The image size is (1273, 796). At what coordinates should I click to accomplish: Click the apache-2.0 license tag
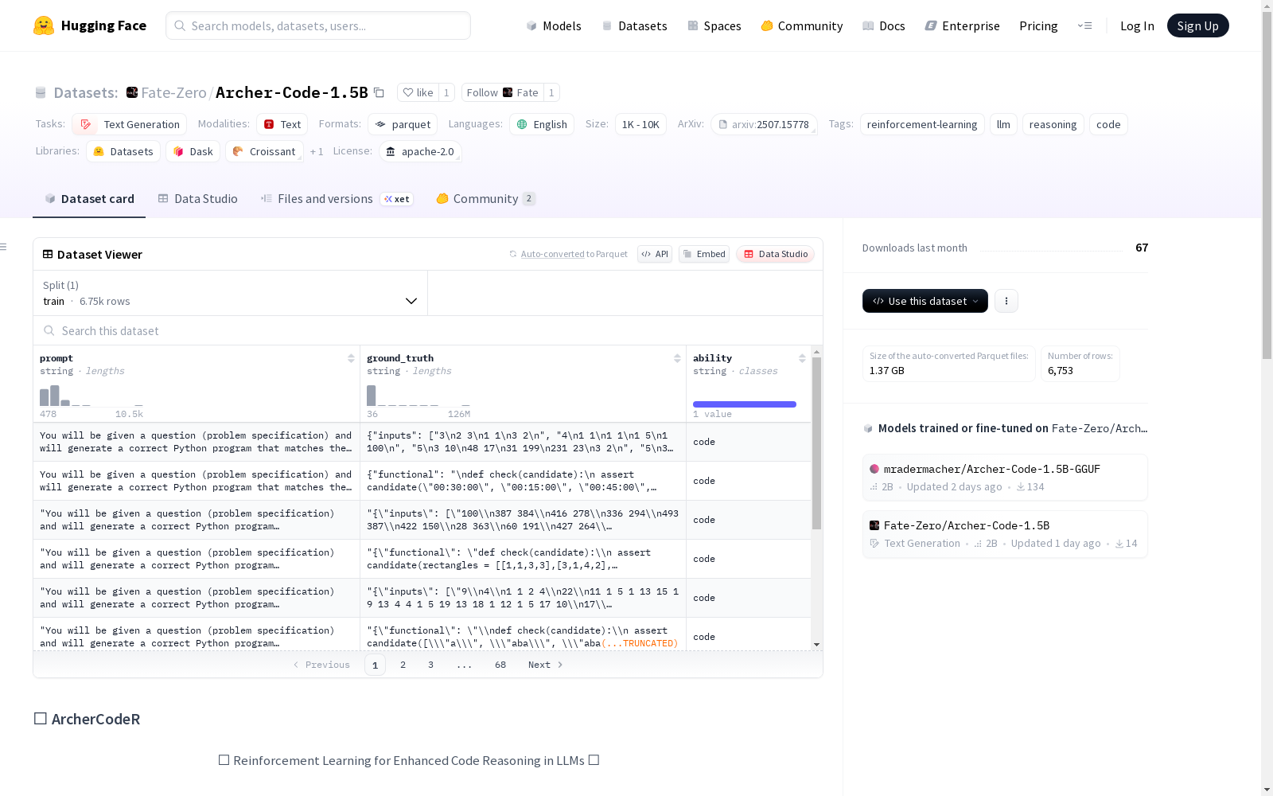[420, 151]
